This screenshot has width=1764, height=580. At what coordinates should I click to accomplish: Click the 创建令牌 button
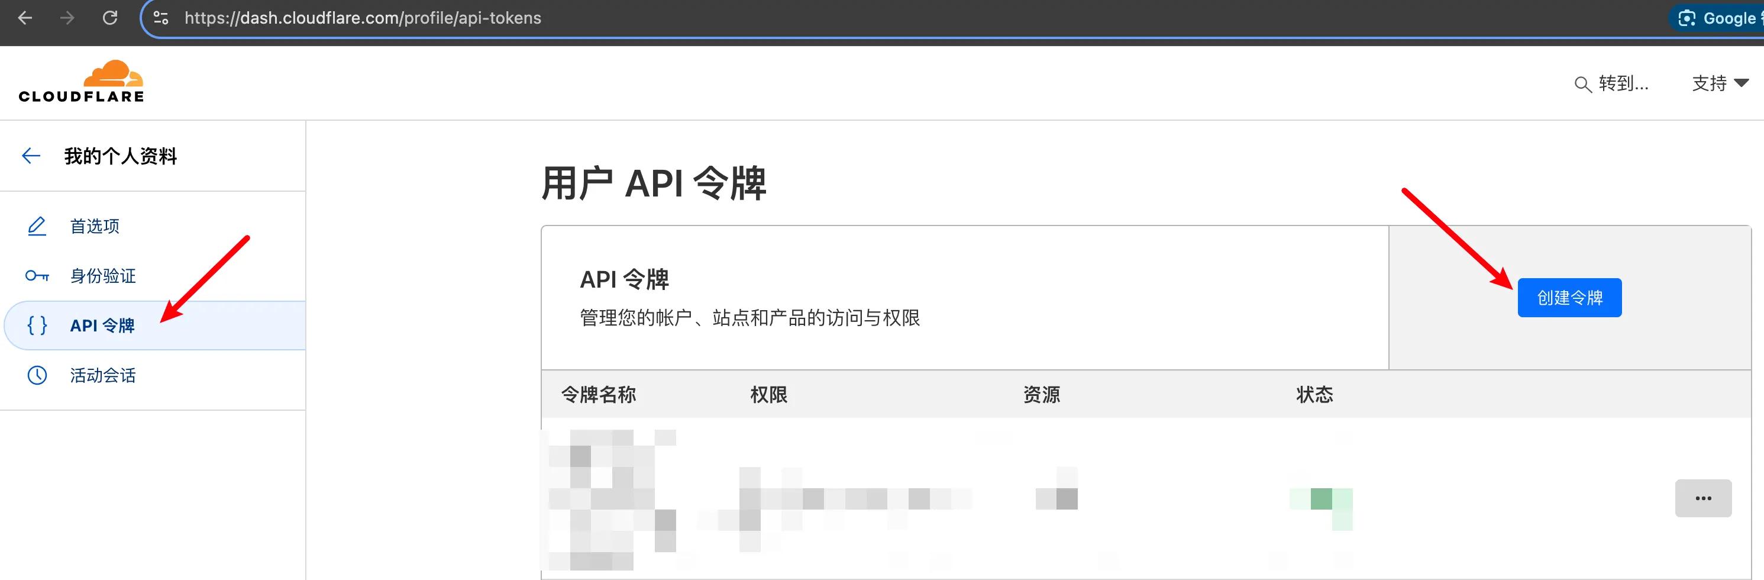click(1569, 298)
